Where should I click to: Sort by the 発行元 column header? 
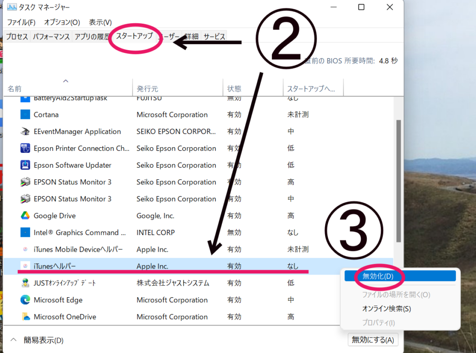pos(178,88)
